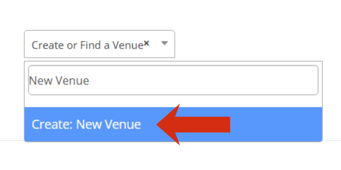Screen dimensions: 341x170
Task: Collapse the venue list via the triangle caret
Action: (165, 43)
